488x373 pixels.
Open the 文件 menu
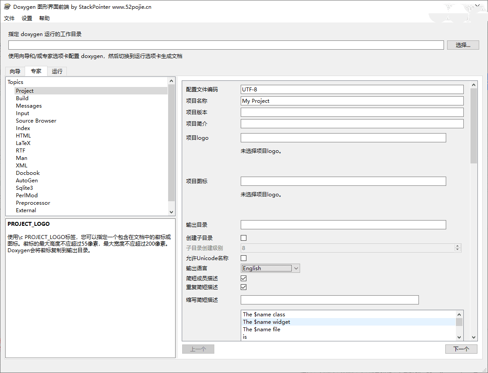[9, 18]
